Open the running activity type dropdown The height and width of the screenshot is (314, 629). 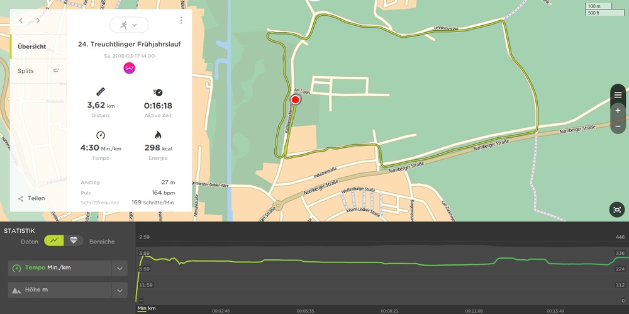point(129,25)
